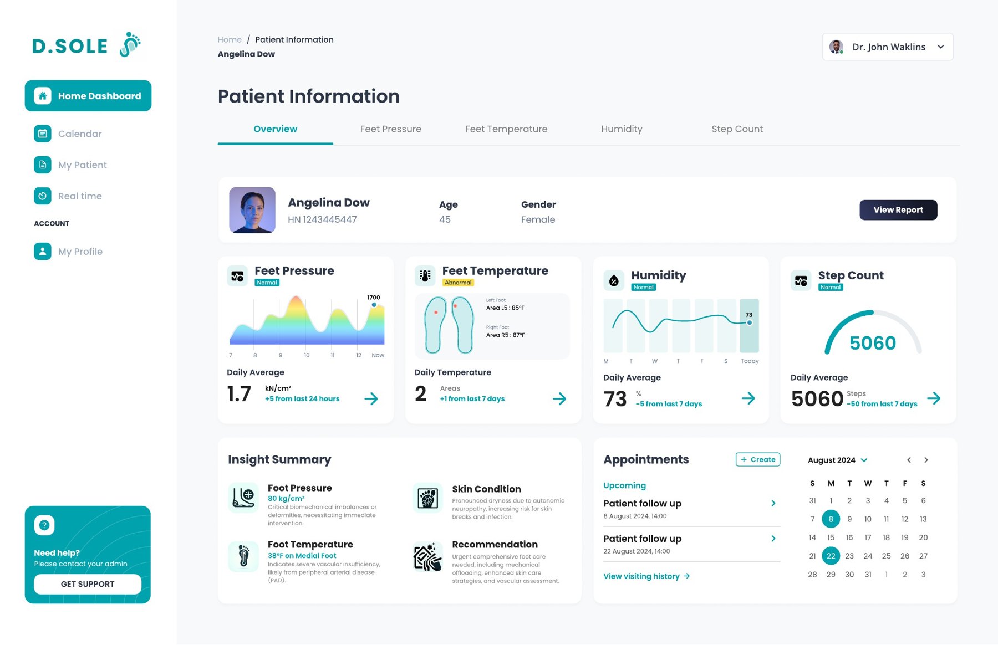Open Feet Temperature details arrow

click(x=559, y=398)
